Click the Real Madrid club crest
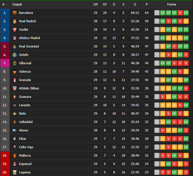 (x=15, y=21)
